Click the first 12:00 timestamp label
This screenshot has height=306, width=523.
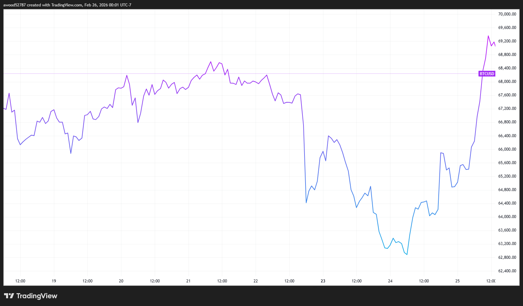(20, 281)
